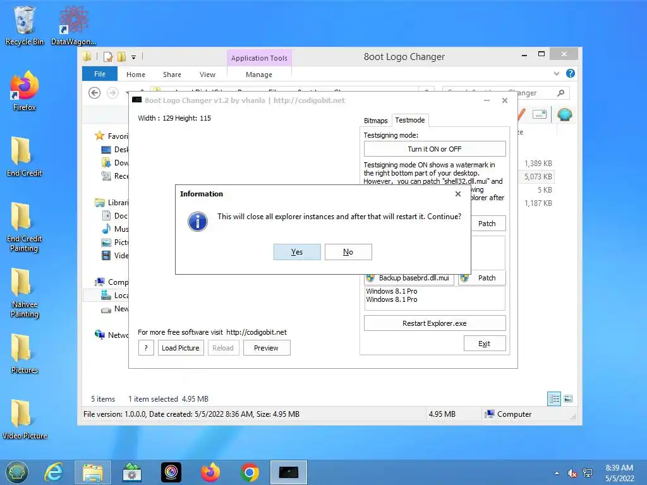This screenshot has height=485, width=647.
Task: Select the Testmode tab
Action: pyautogui.click(x=410, y=120)
